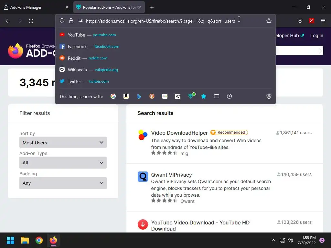331x248 pixels.
Task: Click the URL text in address bar
Action: tap(160, 21)
